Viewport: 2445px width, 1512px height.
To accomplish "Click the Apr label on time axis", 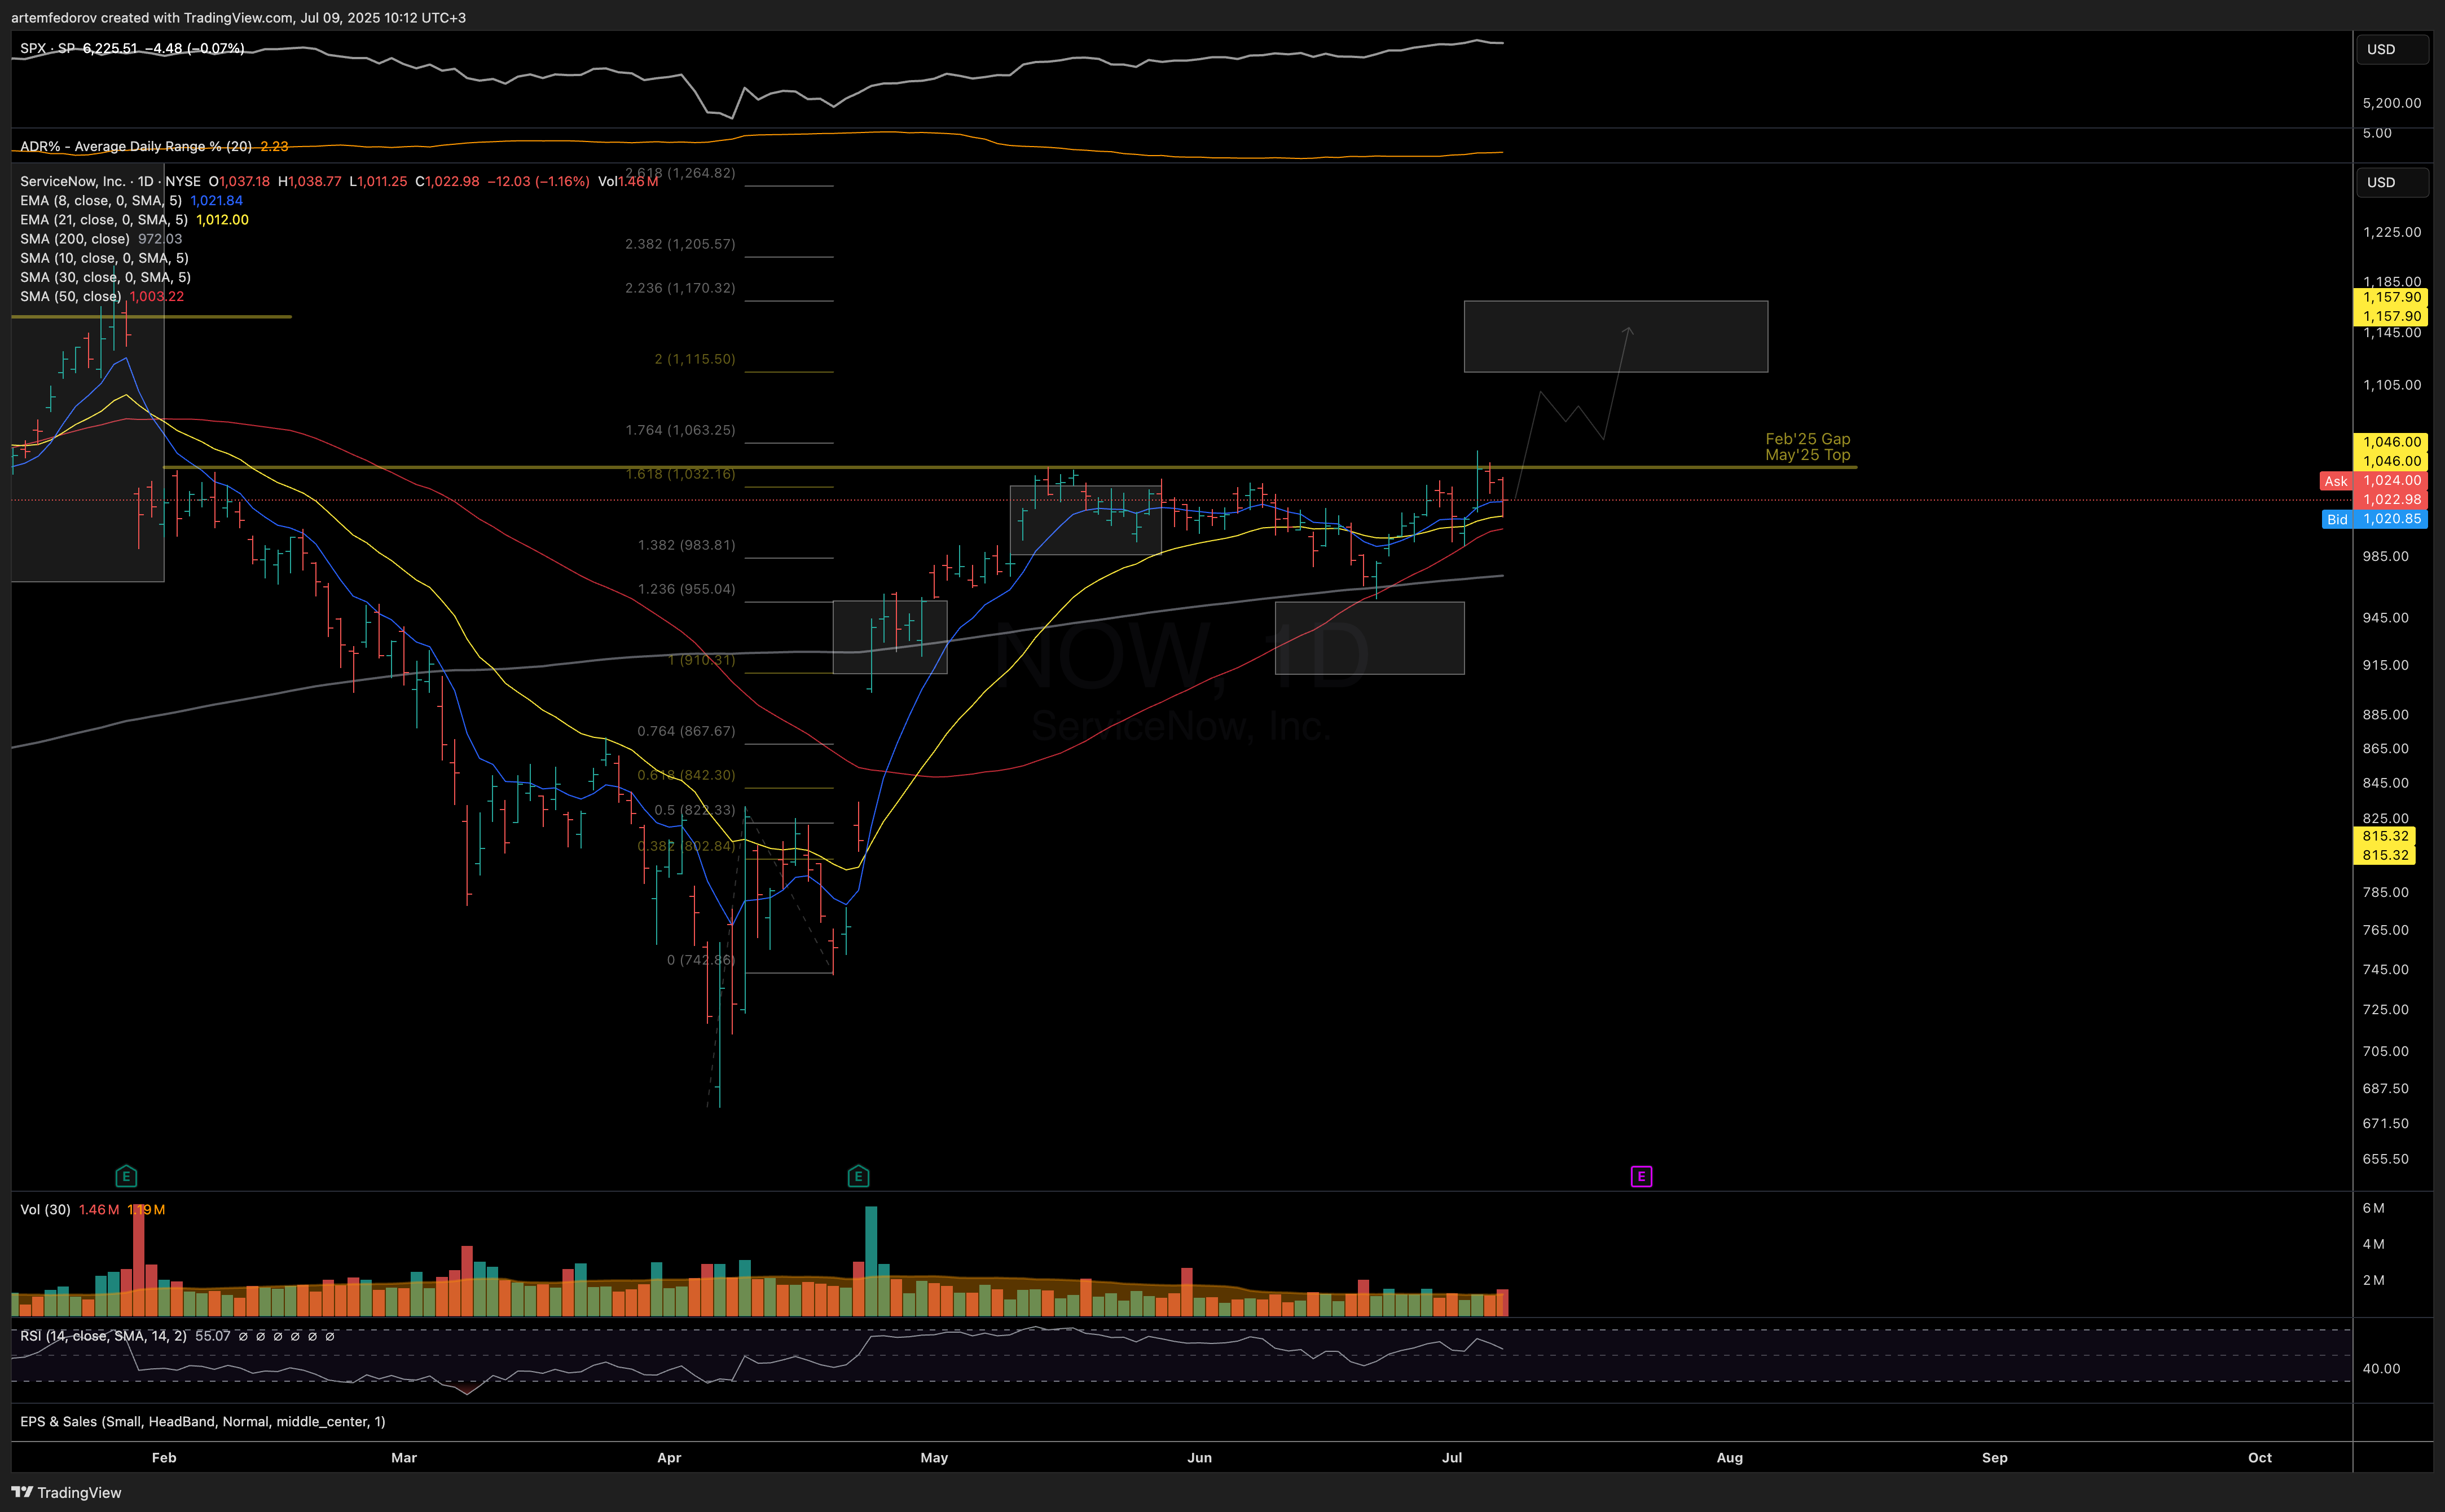I will coord(669,1457).
